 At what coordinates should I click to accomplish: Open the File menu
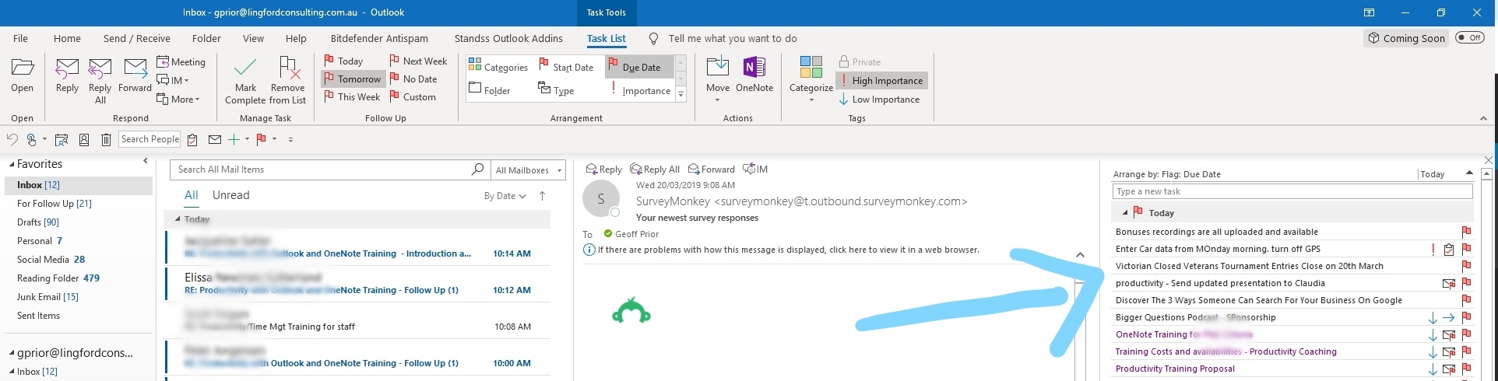click(x=21, y=38)
